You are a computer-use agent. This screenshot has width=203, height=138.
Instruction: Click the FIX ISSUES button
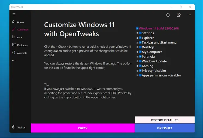[165, 128]
